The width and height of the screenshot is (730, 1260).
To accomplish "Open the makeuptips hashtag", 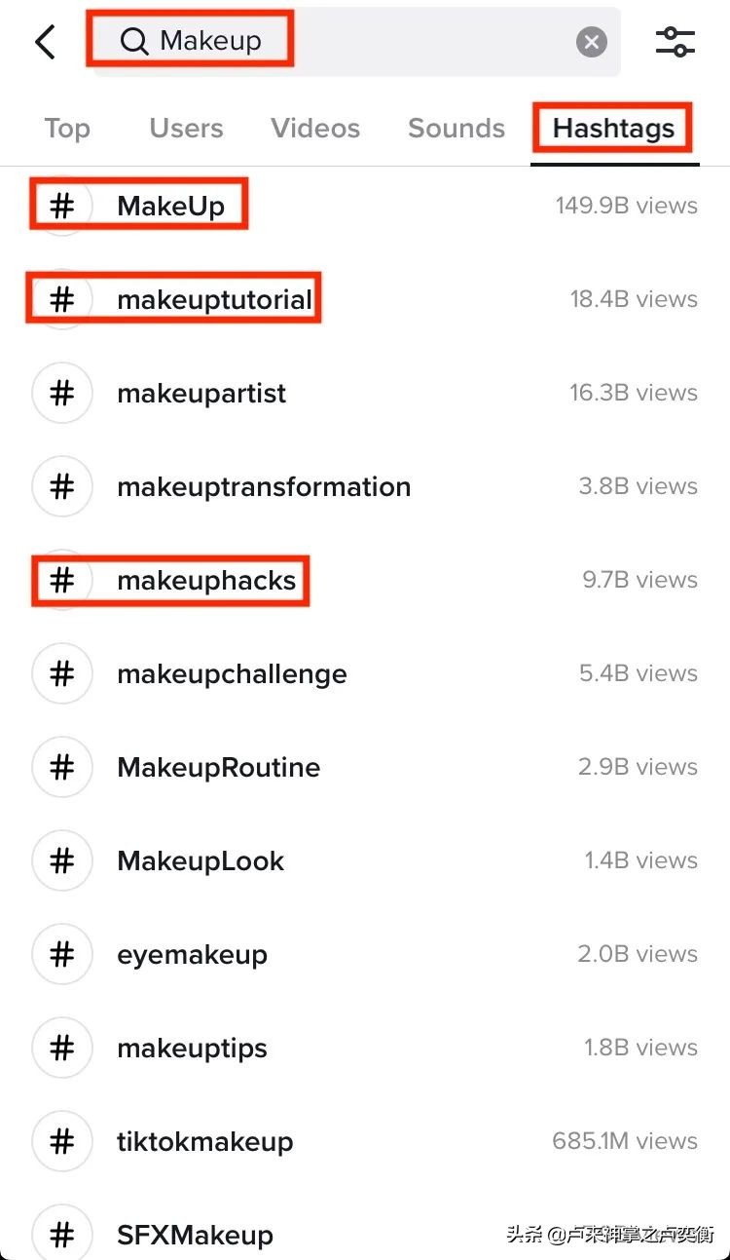I will coord(192,1049).
